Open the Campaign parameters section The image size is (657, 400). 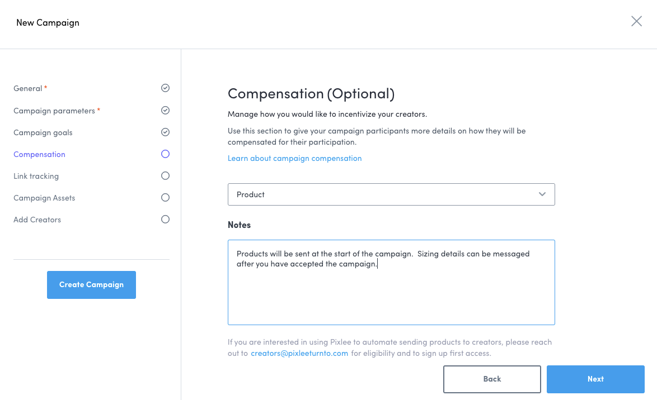54,111
